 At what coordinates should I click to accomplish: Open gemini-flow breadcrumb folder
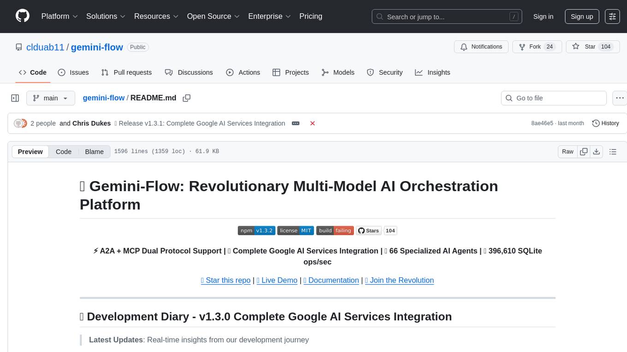(104, 98)
